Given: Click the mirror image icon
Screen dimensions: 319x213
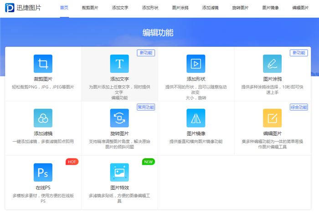Looking at the screenshot, I should click(196, 118).
